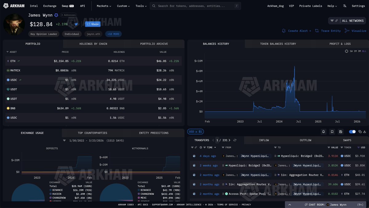Open the SWAPS transfers tab
Screen dimensions: 369x208
347,140
